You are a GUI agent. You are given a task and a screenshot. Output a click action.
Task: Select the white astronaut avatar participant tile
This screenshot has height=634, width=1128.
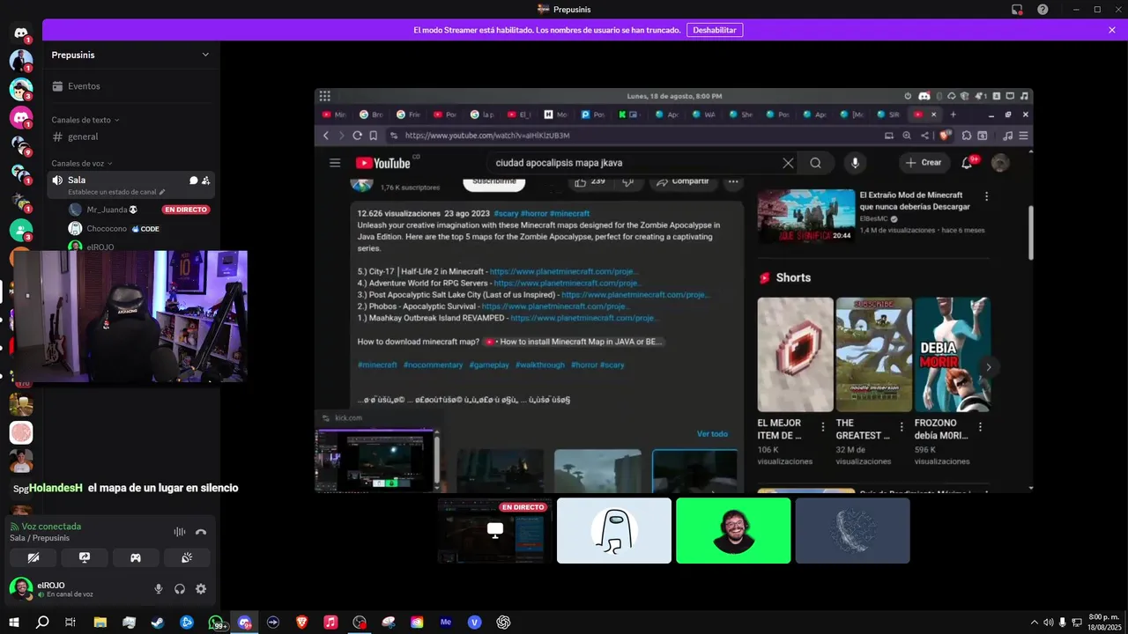tap(614, 530)
